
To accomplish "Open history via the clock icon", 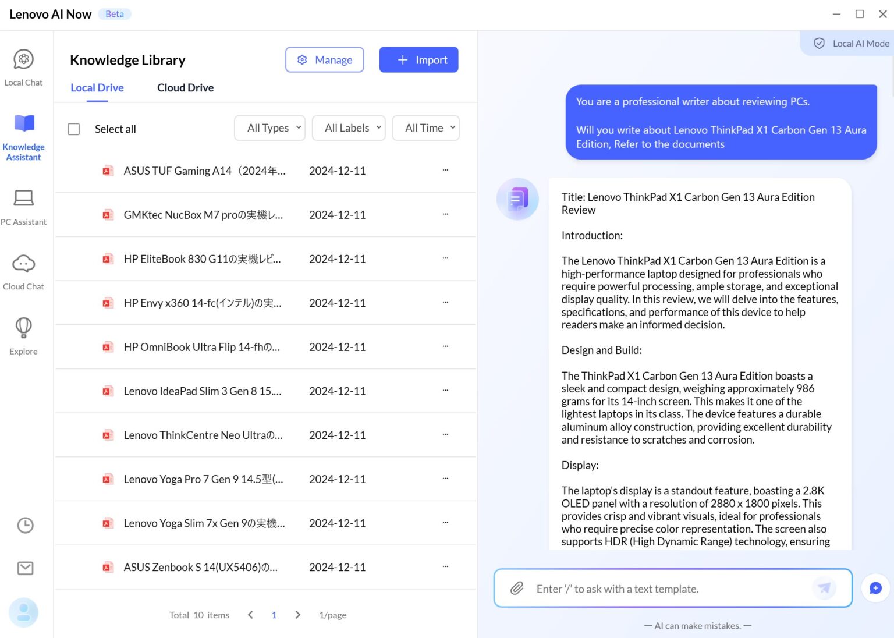I will tap(25, 525).
